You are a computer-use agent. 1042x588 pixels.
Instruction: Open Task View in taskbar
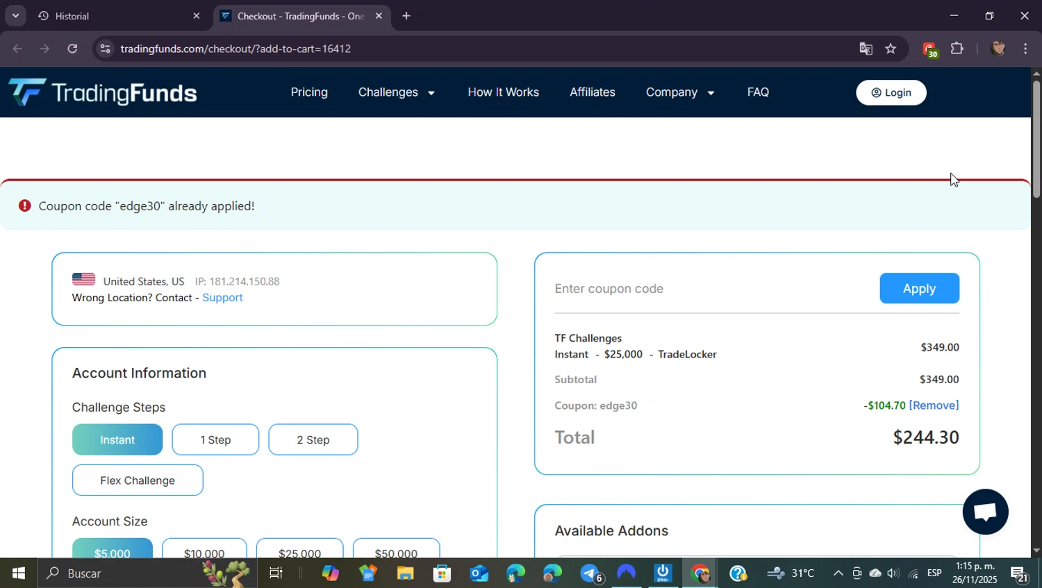276,573
